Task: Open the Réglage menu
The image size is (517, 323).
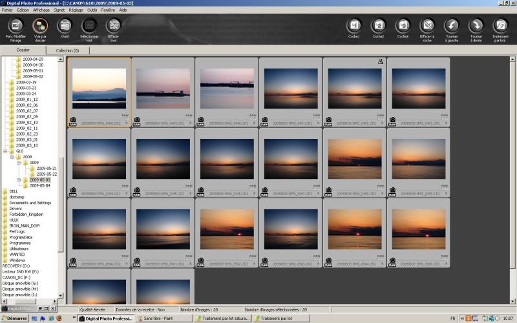Action: 76,10
